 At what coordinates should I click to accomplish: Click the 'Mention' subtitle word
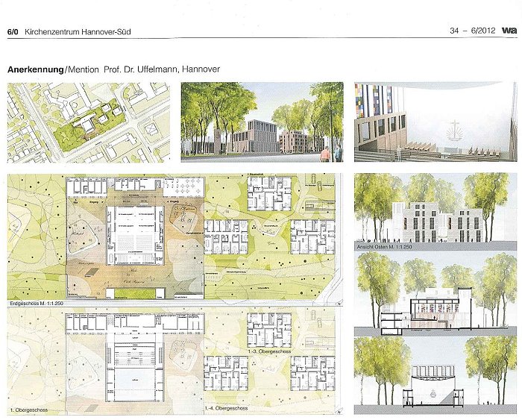[x=84, y=69]
